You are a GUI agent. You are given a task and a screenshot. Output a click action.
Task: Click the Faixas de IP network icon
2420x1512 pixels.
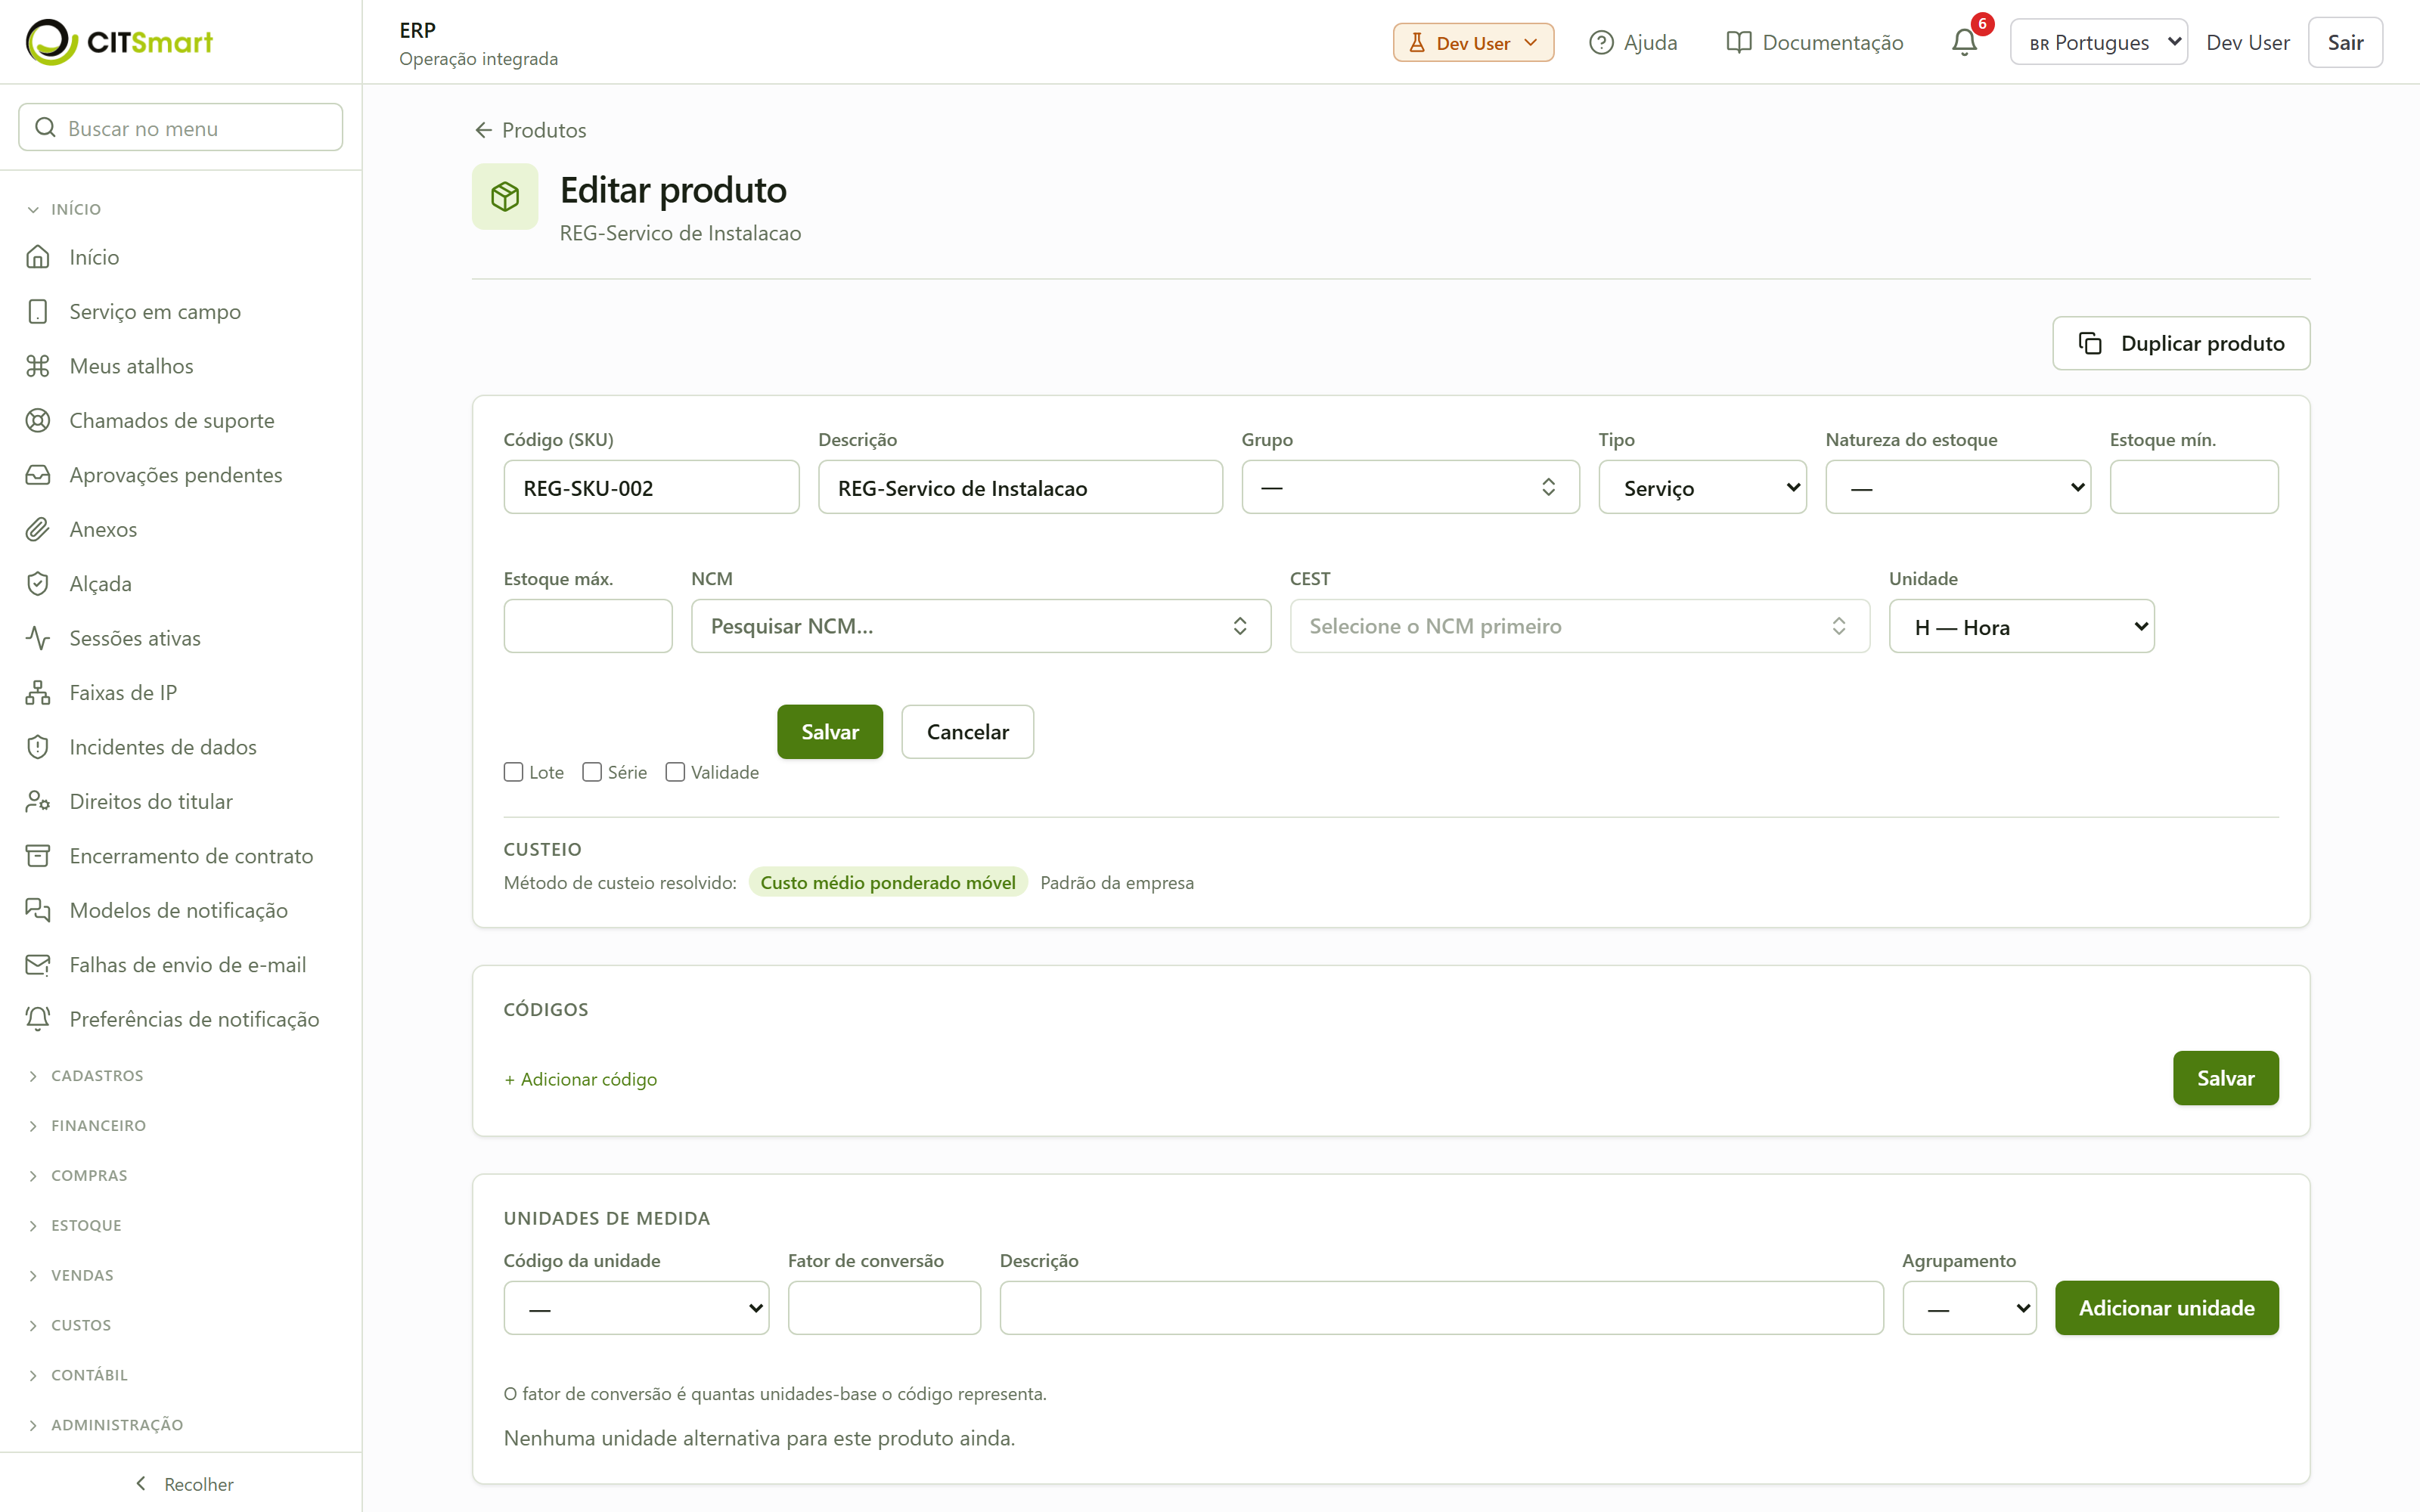[x=38, y=692]
